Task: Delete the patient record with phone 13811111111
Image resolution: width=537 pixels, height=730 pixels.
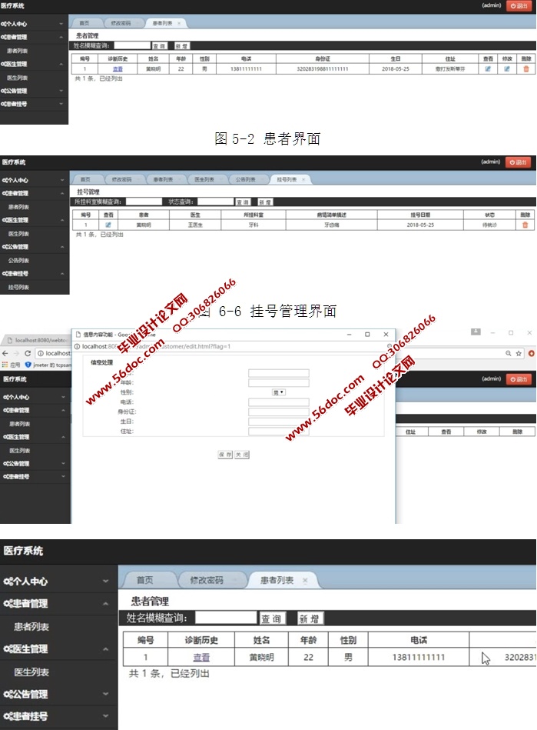Action: 526,69
